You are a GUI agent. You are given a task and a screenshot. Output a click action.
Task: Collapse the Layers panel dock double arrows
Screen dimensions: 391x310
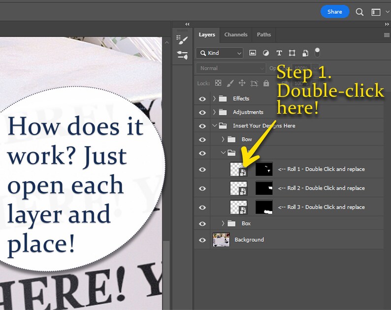[387, 24]
